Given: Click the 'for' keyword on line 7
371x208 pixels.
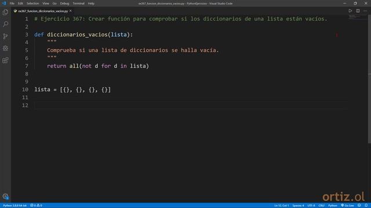Looking at the screenshot, I should (106, 66).
